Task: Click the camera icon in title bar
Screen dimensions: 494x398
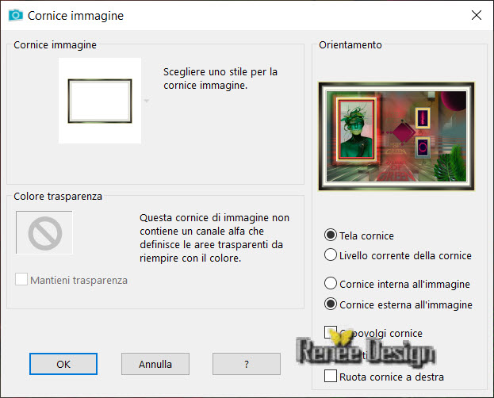Action: tap(16, 15)
